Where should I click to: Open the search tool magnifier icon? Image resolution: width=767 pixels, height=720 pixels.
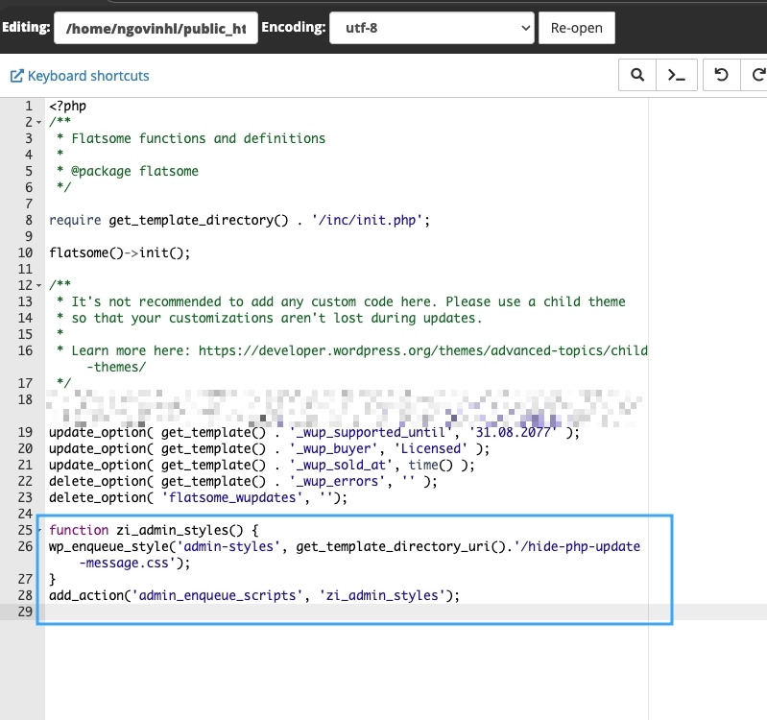click(636, 75)
